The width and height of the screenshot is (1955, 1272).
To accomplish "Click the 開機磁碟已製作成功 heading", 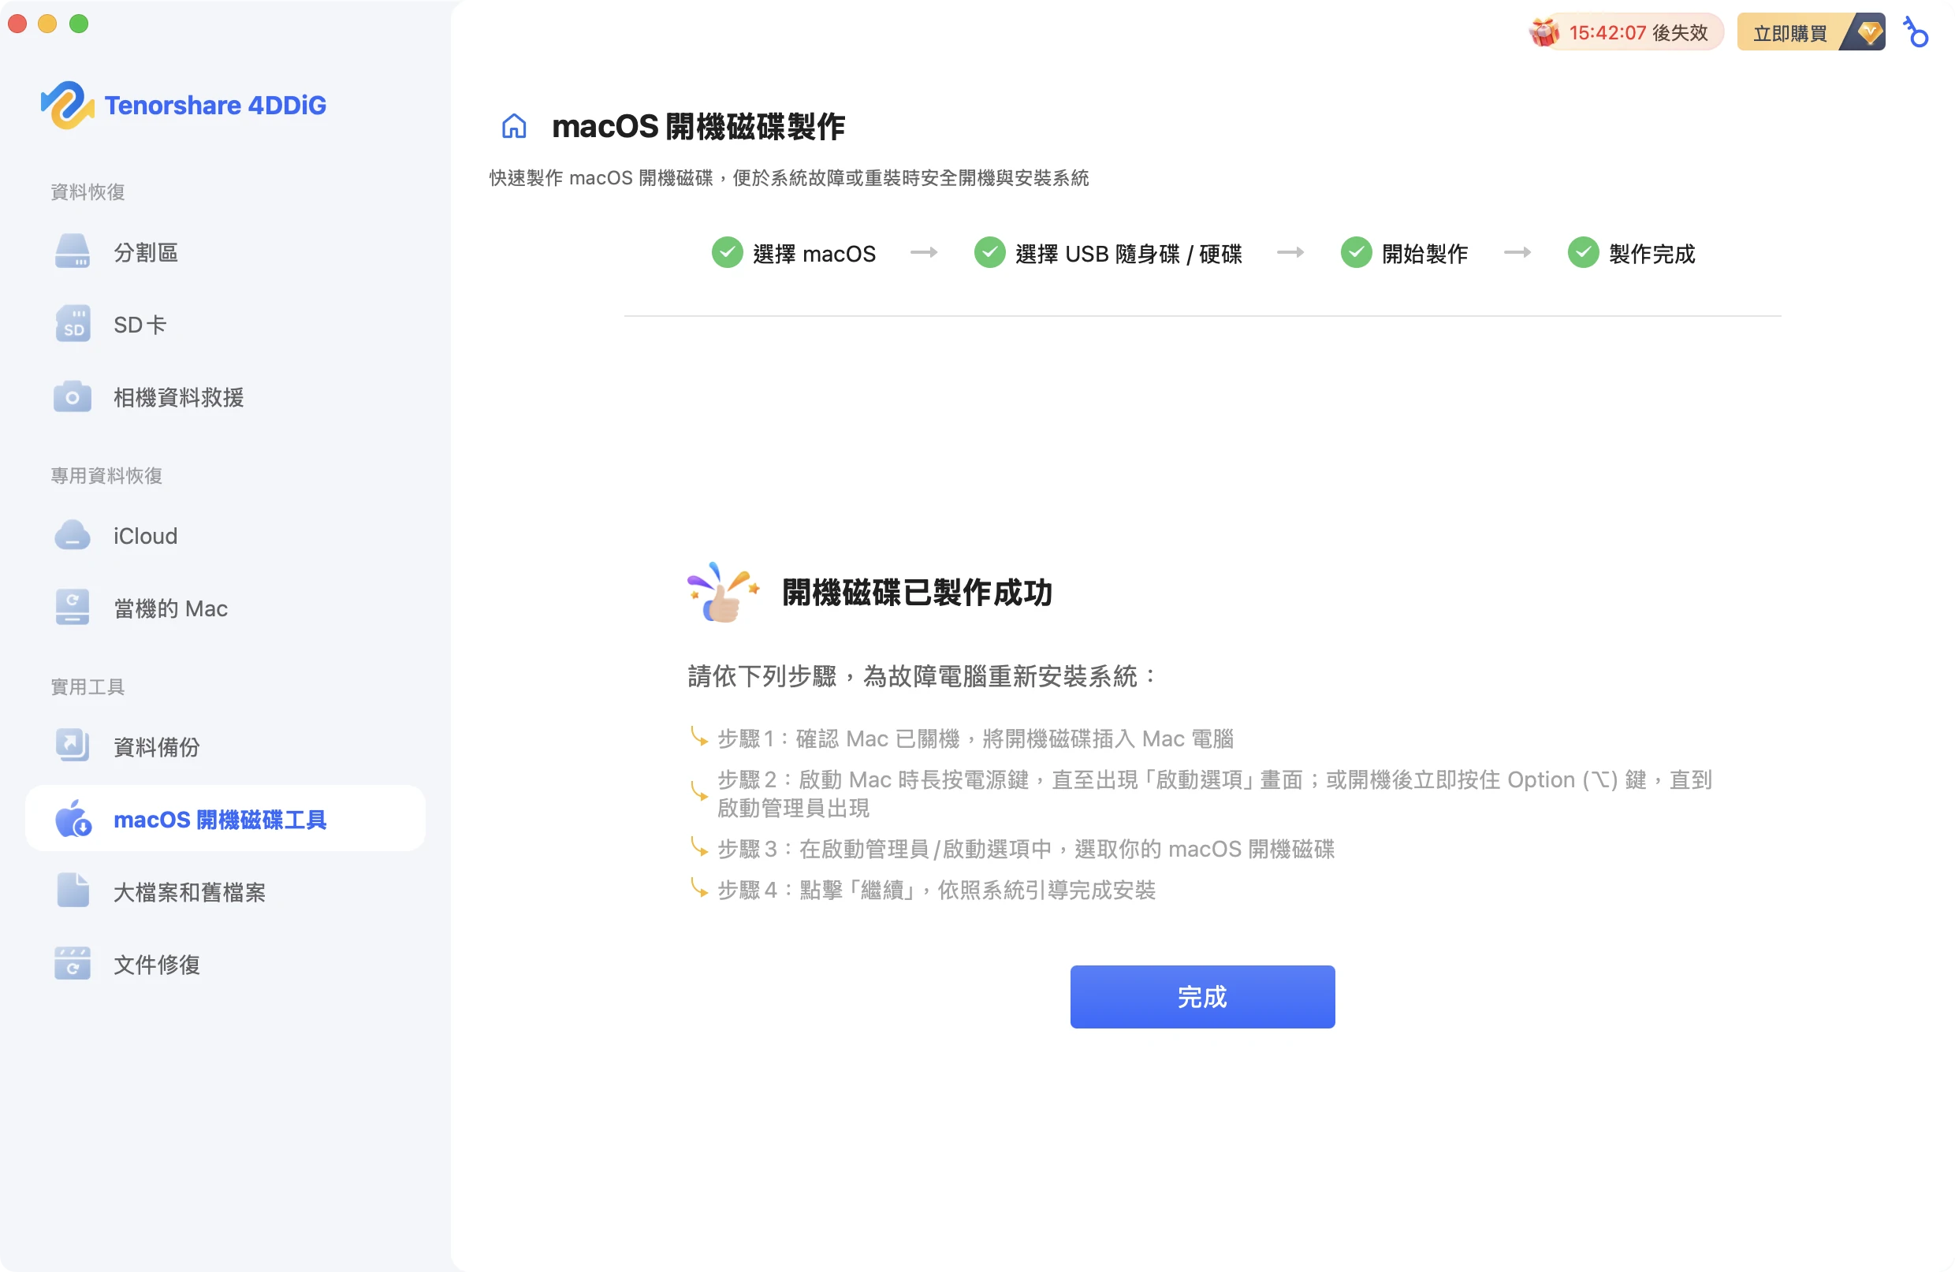I will 917,592.
